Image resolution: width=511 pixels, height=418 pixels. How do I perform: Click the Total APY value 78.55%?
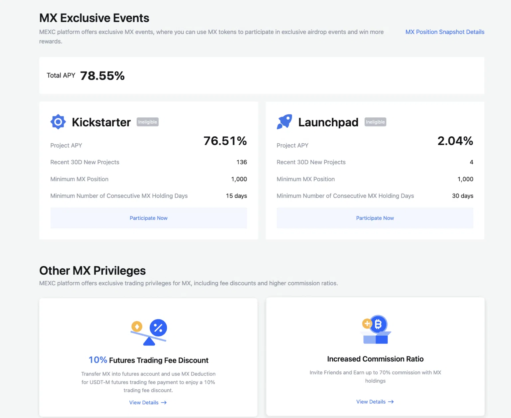tap(102, 76)
